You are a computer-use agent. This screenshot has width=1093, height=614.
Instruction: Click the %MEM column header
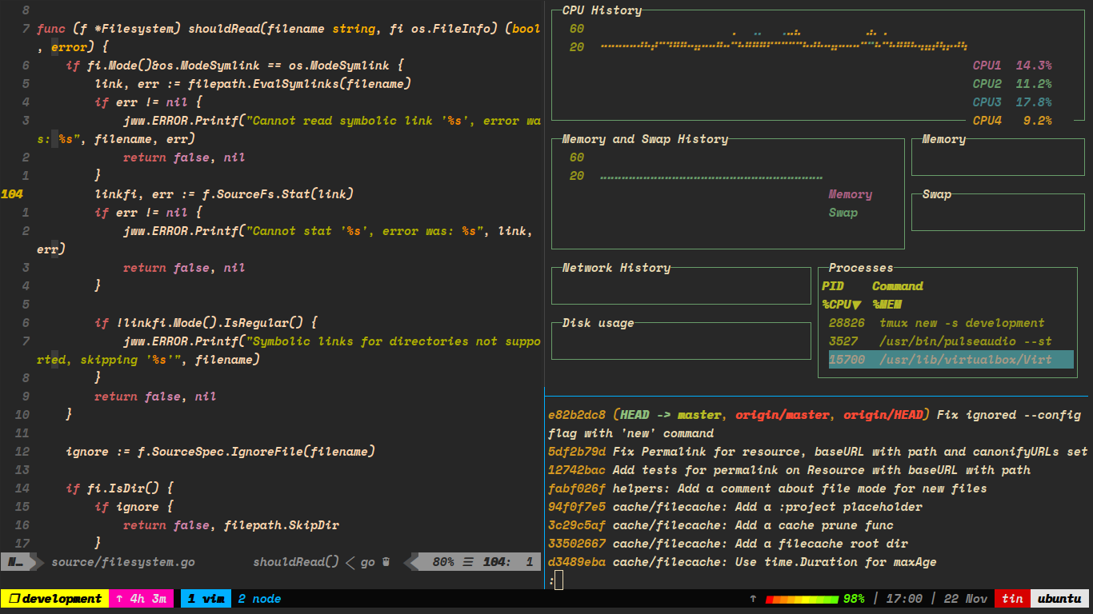tap(887, 305)
